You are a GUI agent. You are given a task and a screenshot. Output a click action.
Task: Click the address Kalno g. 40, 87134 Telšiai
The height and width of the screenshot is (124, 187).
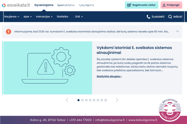pos(48,120)
